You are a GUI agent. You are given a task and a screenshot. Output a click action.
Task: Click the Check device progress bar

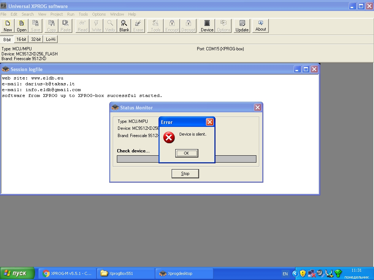(187, 159)
